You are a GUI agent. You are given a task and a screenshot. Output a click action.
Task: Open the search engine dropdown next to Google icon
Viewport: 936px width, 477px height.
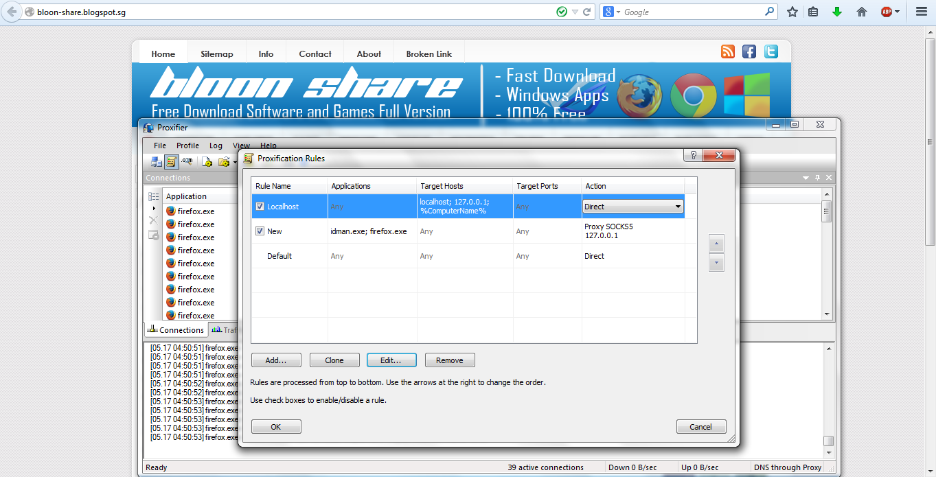click(618, 12)
